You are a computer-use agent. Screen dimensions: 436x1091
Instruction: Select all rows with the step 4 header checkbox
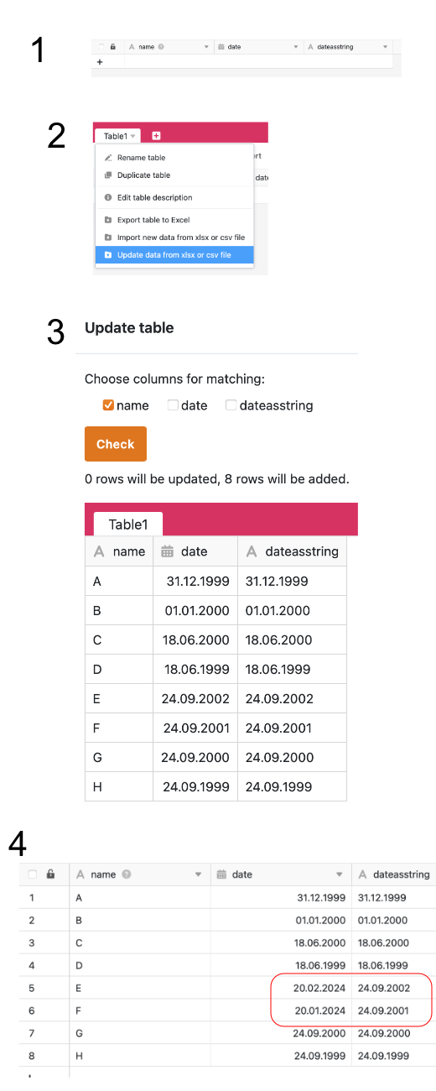point(33,874)
